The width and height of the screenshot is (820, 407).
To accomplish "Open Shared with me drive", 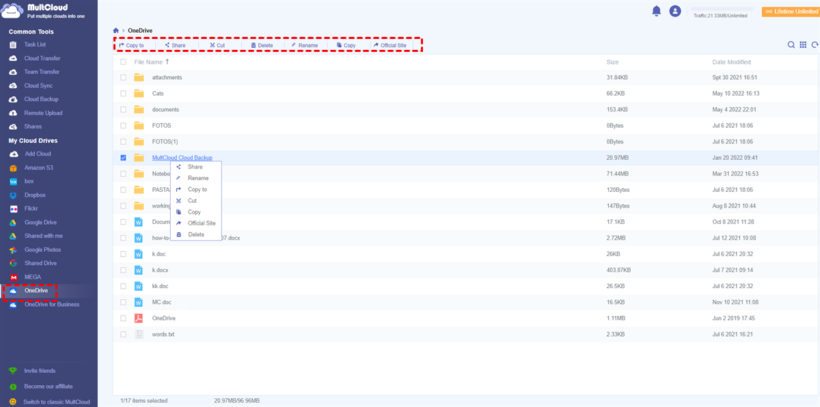I will (x=43, y=236).
